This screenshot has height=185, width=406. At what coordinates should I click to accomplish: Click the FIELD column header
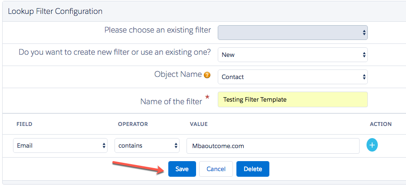pos(24,124)
